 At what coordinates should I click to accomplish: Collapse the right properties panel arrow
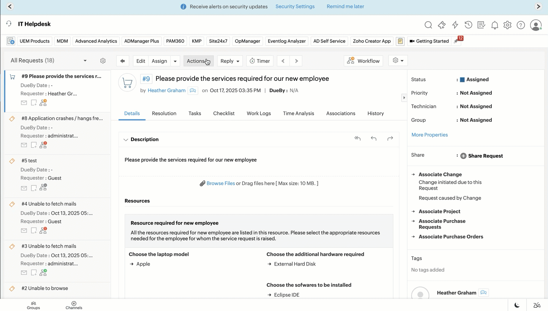click(404, 97)
